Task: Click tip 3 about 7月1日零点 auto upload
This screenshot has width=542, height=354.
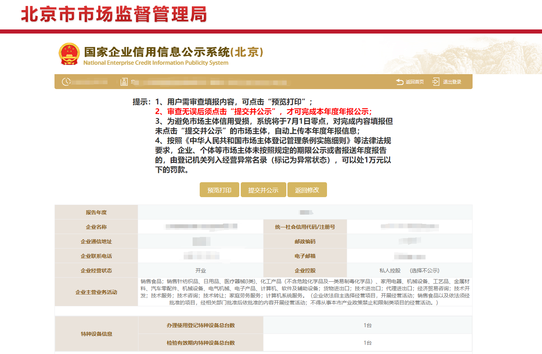Action: tap(274, 126)
